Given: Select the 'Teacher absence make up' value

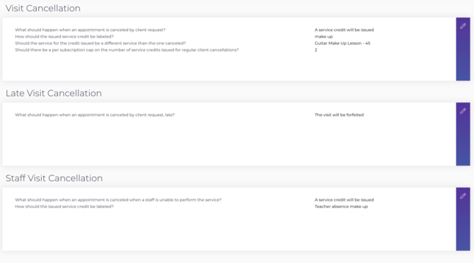Looking at the screenshot, I should [341, 206].
